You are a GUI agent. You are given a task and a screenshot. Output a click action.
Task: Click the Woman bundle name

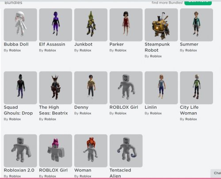[83, 170]
